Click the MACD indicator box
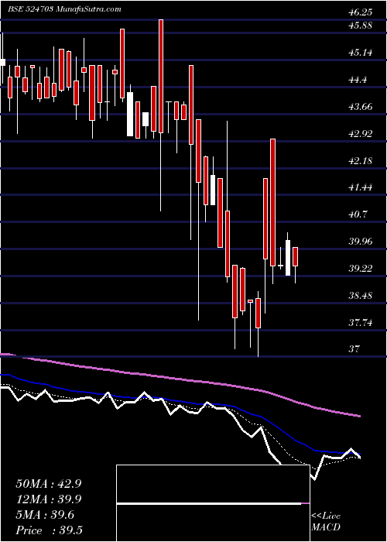387x542 pixels. (x=213, y=503)
